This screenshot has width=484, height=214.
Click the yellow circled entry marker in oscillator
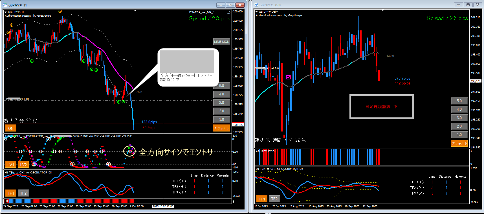[x=130, y=151]
